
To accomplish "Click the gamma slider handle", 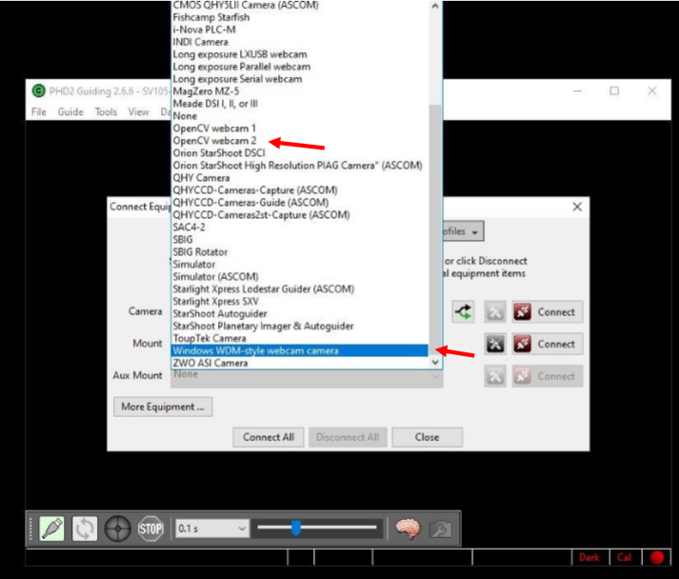I will pyautogui.click(x=296, y=528).
